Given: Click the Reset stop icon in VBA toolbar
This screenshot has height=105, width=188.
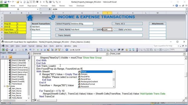Looking at the screenshot, I should 45,50.
